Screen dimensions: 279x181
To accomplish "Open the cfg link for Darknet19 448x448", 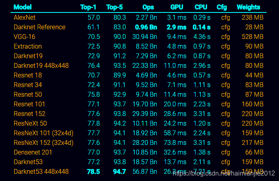I will click(x=225, y=66).
